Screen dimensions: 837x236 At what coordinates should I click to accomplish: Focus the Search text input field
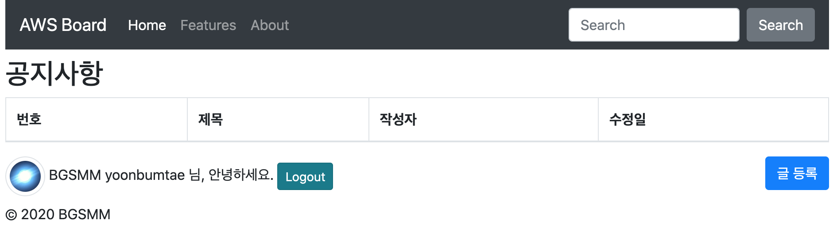point(654,25)
